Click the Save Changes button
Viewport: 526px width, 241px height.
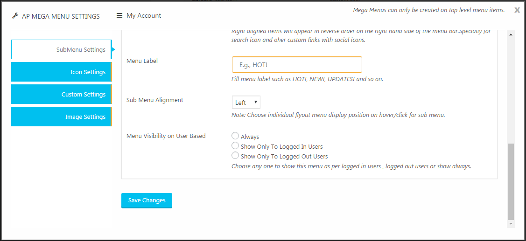(147, 200)
